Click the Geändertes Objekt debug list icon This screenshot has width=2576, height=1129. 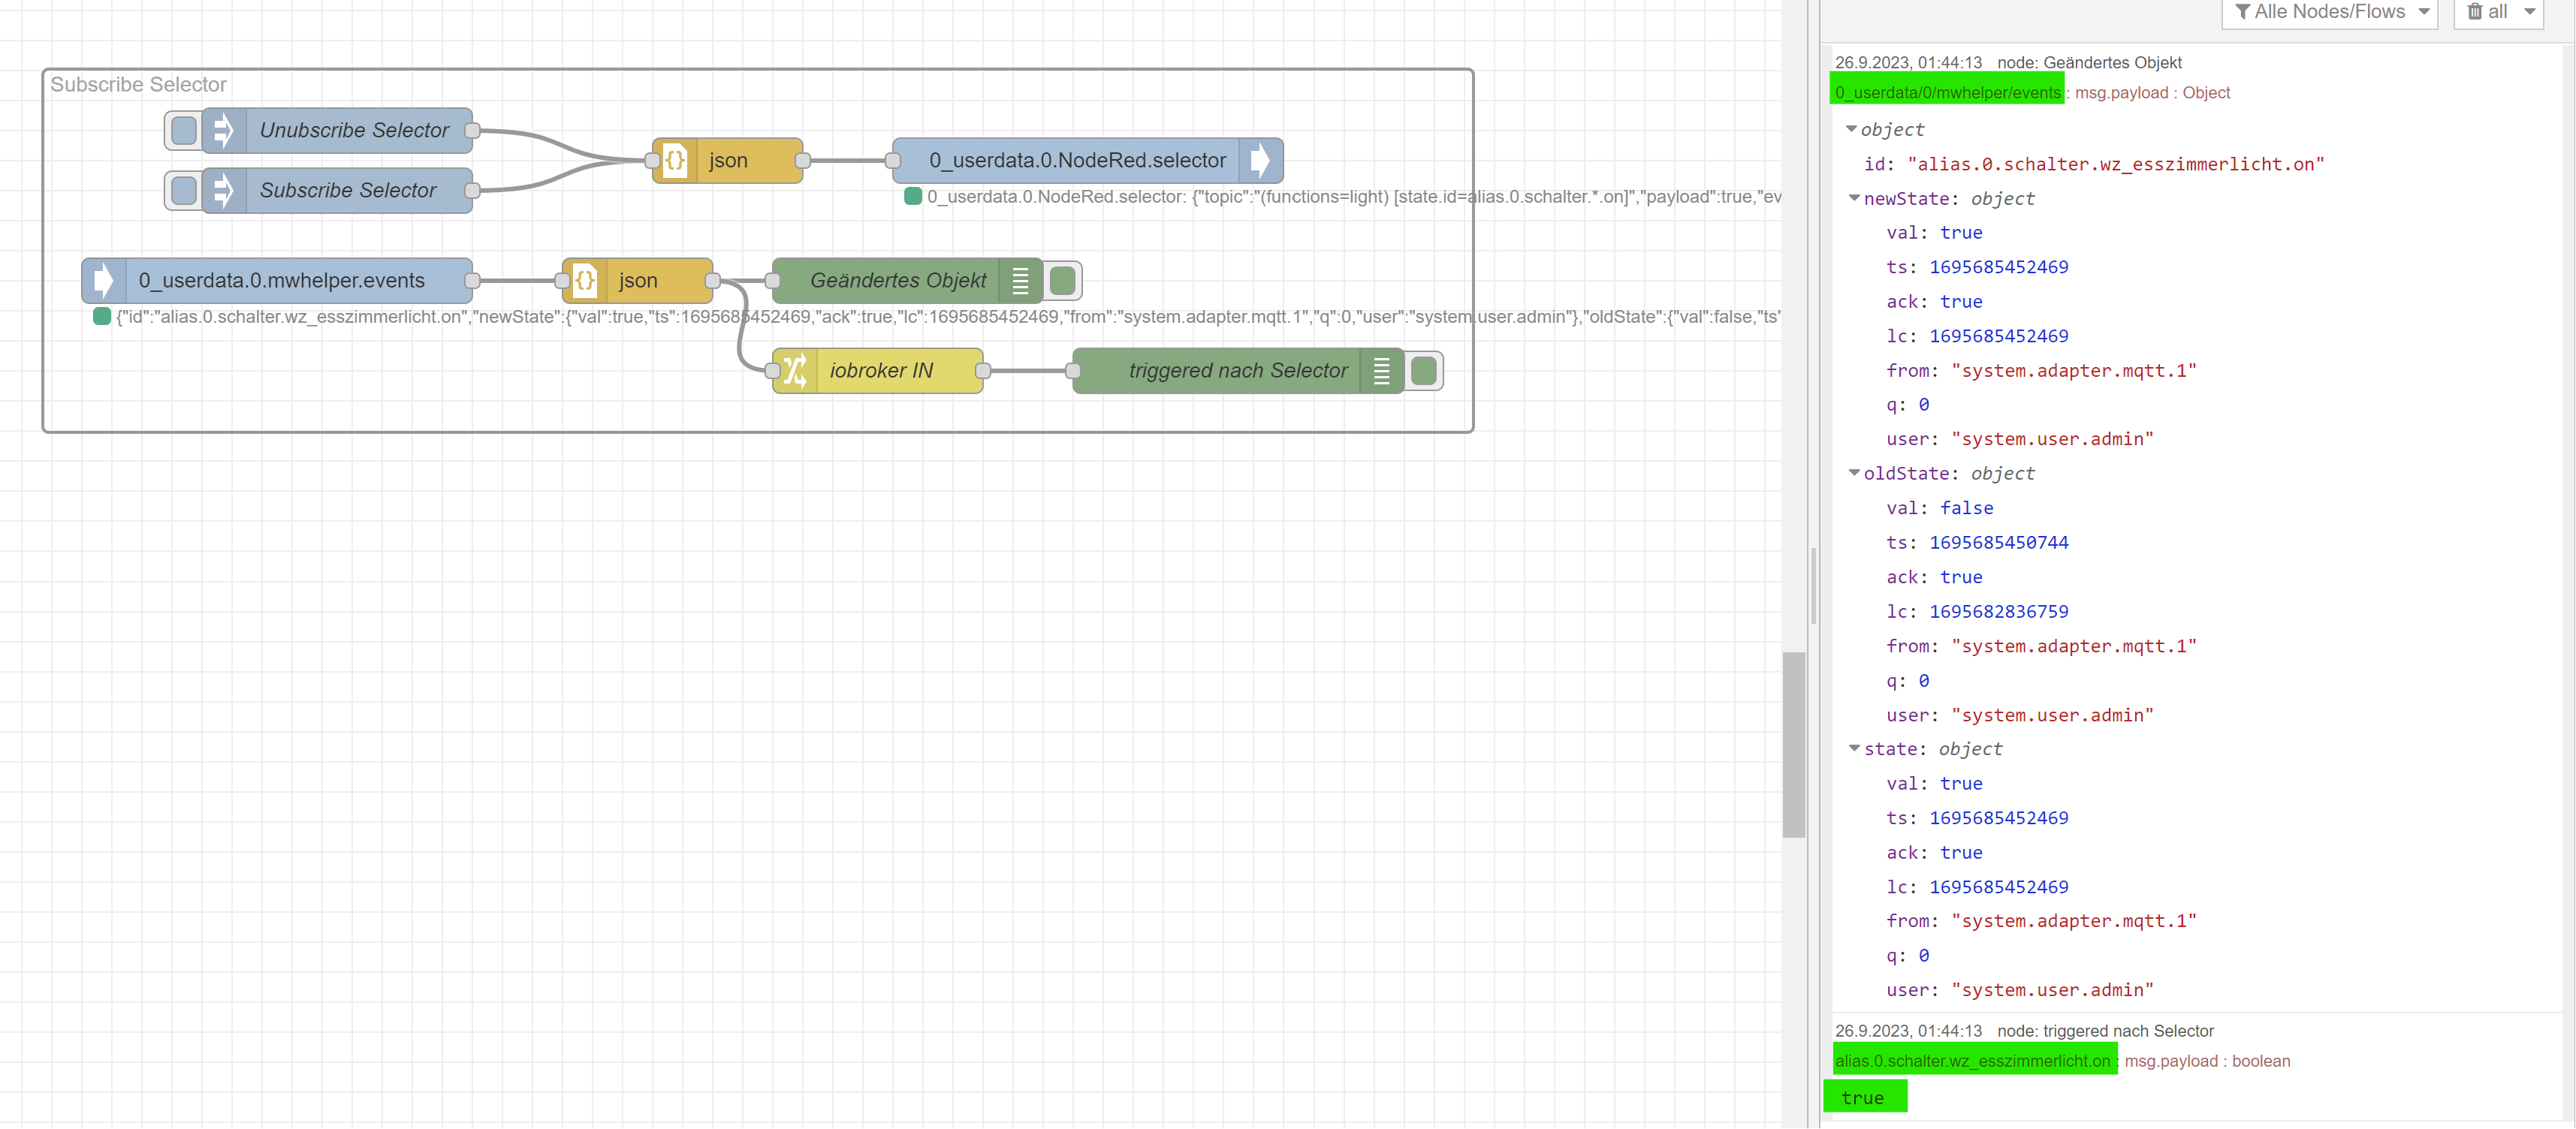(x=1020, y=281)
